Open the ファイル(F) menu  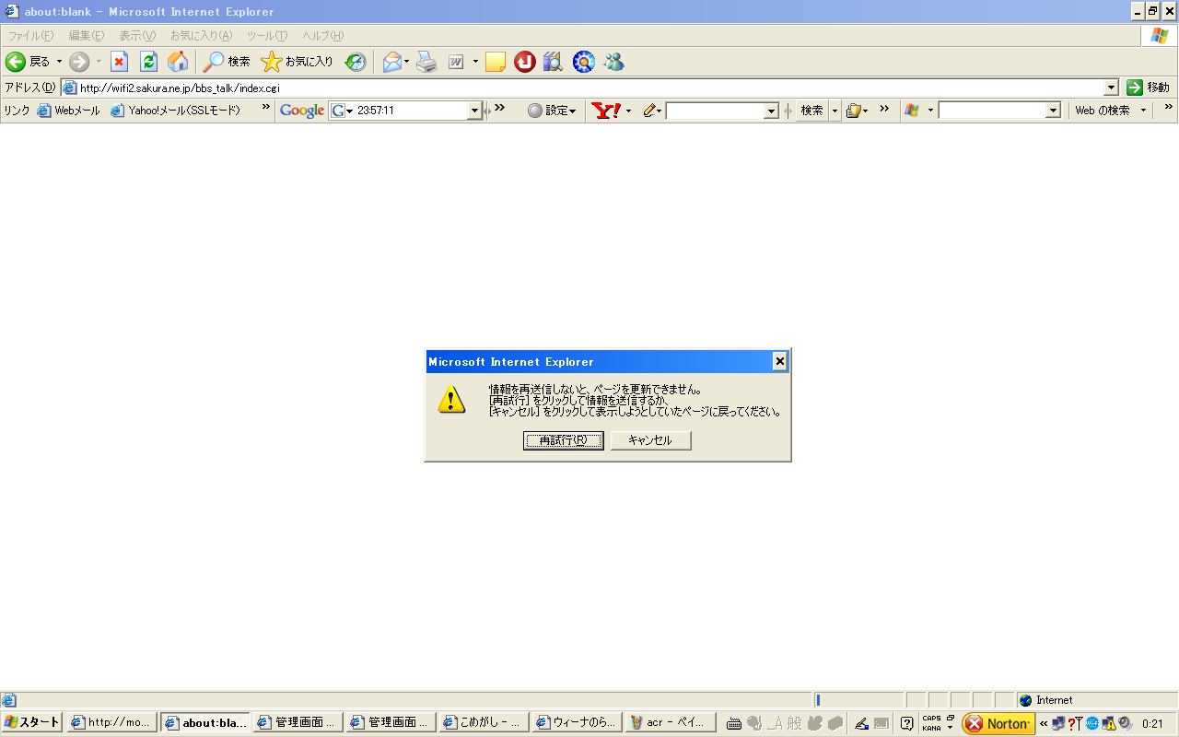[x=30, y=36]
